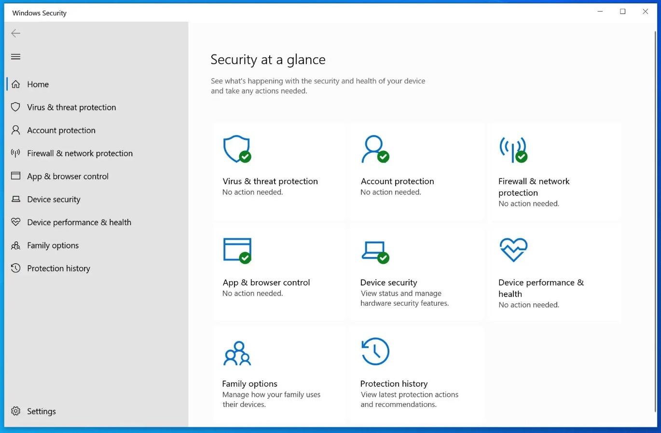Image resolution: width=661 pixels, height=433 pixels.
Task: Click the clock history icon in sidebar
Action: (16, 268)
